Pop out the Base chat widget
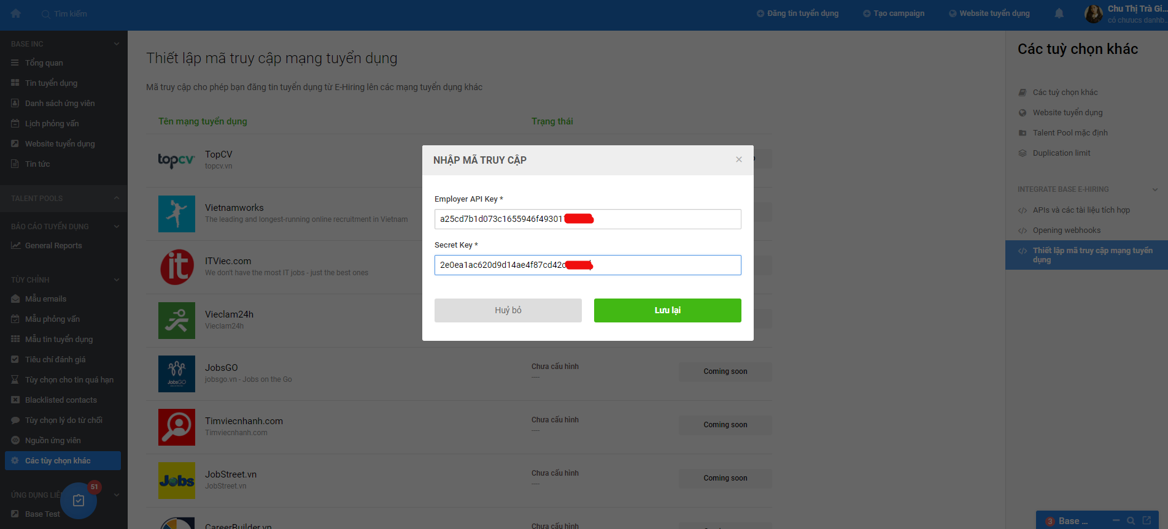Screen dimensions: 1168x529 point(1147,520)
